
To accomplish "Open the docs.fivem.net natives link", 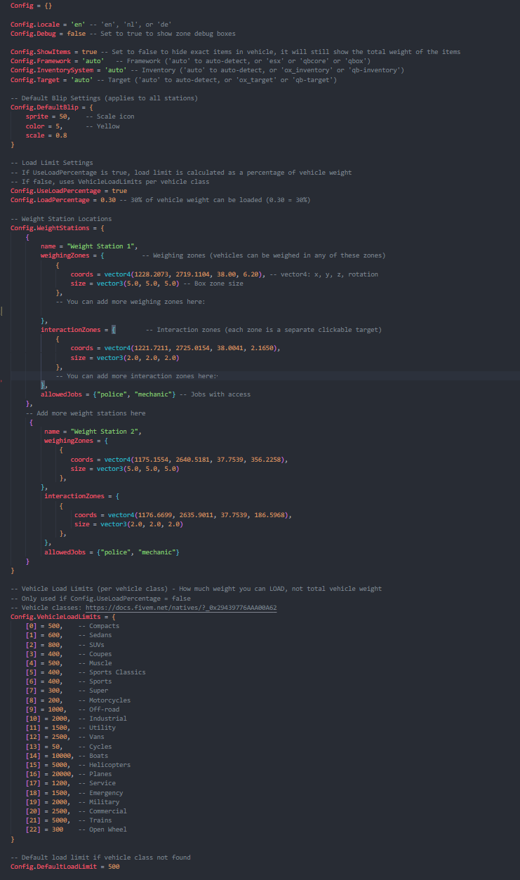I will 181,608.
